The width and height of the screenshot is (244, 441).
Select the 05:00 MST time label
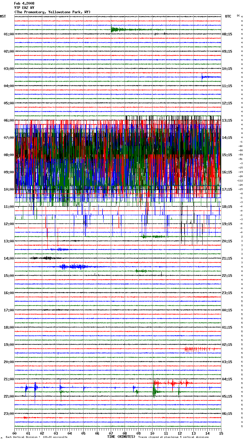pyautogui.click(x=9, y=103)
